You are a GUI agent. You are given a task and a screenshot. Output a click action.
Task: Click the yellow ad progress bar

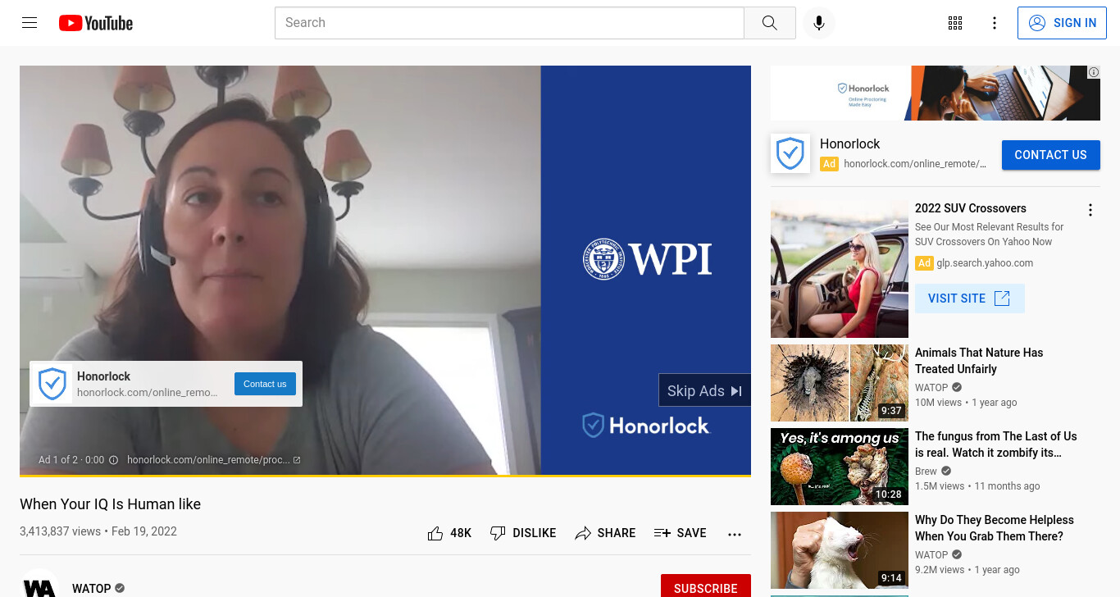point(385,476)
